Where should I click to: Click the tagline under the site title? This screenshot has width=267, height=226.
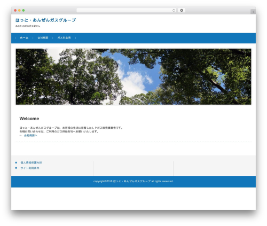28,26
